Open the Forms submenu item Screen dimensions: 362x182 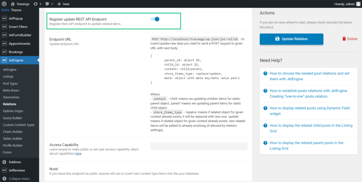(7, 152)
